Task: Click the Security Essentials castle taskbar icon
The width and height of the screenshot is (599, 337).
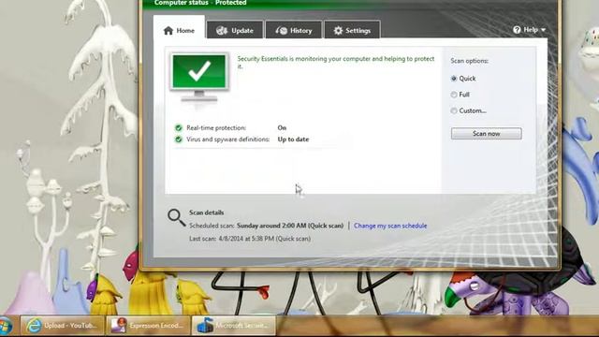Action: (x=205, y=326)
